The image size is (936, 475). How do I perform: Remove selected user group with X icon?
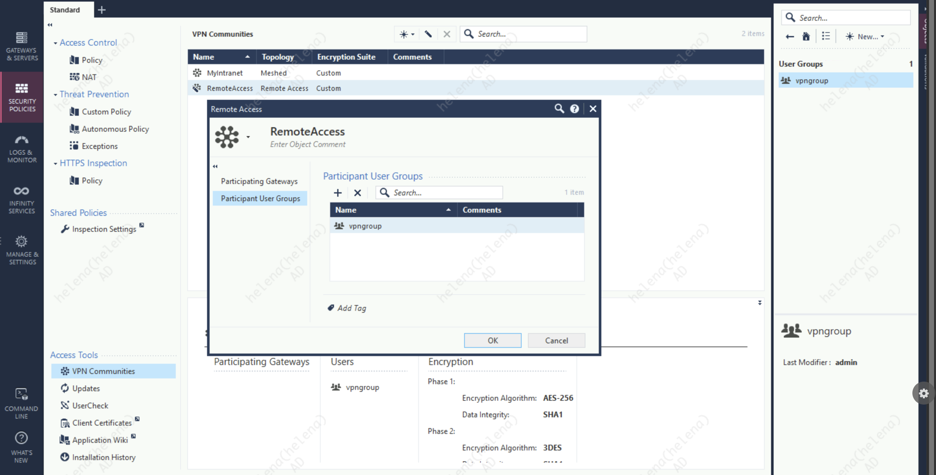pyautogui.click(x=358, y=193)
